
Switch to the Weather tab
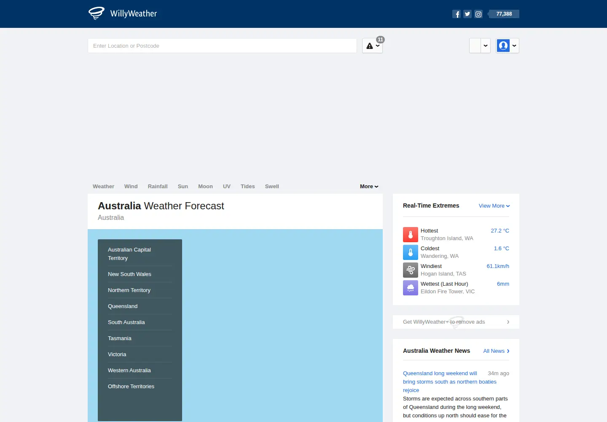103,186
